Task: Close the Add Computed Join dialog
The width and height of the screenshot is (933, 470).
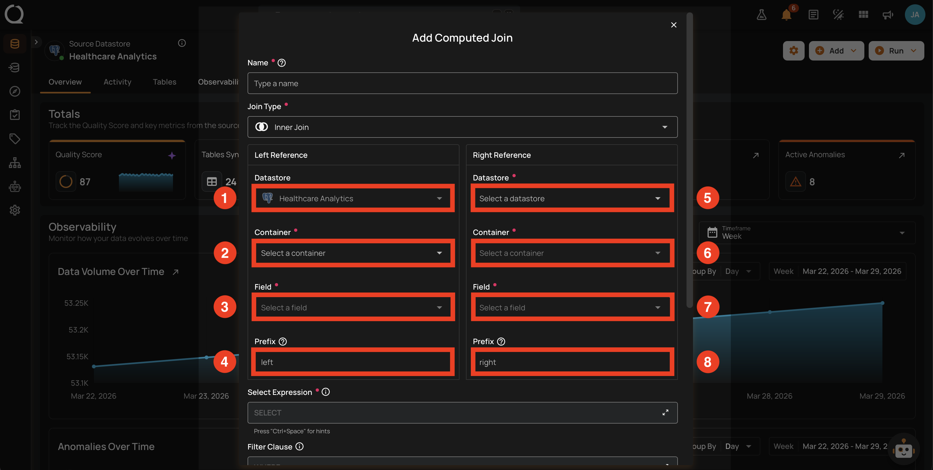Action: coord(673,25)
